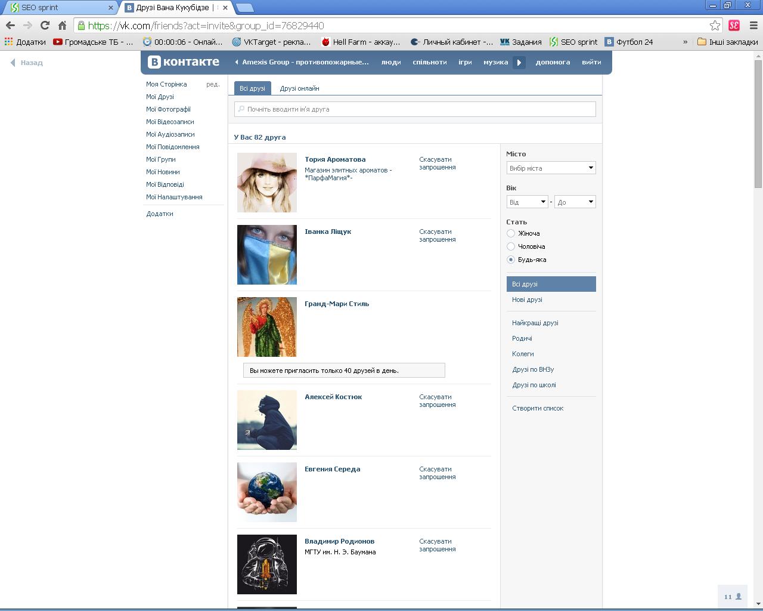Click the friend name search field

pos(415,109)
